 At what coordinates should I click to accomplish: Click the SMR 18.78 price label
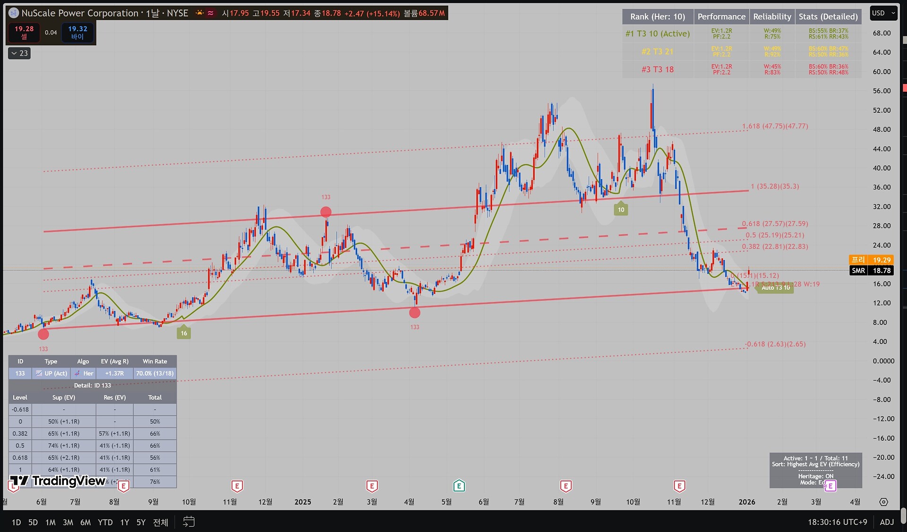[871, 271]
